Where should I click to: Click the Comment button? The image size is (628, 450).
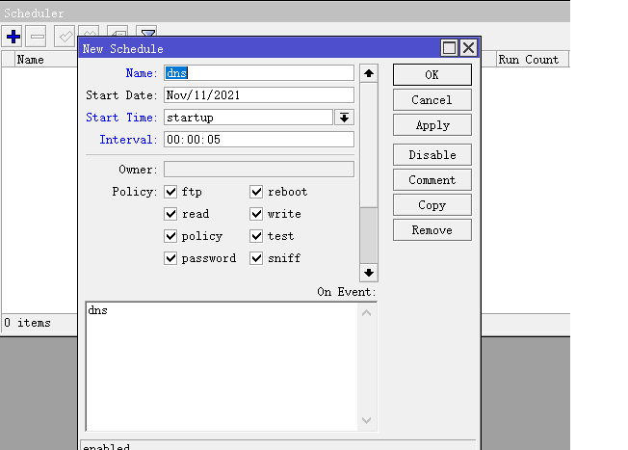(432, 180)
